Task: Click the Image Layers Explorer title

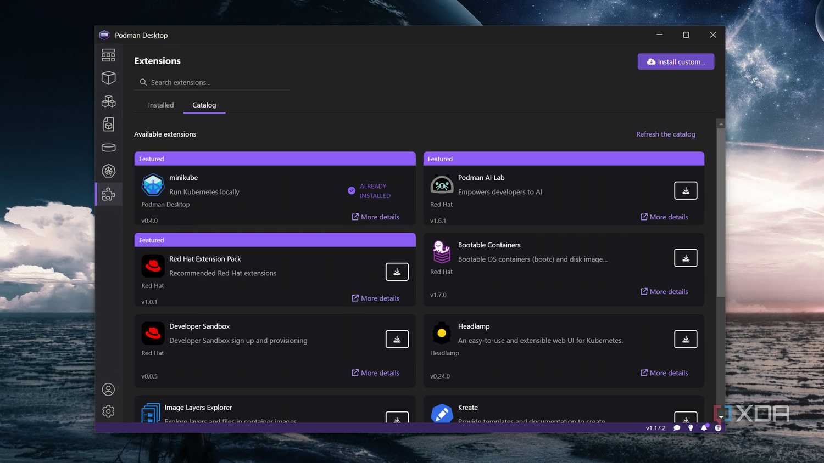Action: coord(198,407)
